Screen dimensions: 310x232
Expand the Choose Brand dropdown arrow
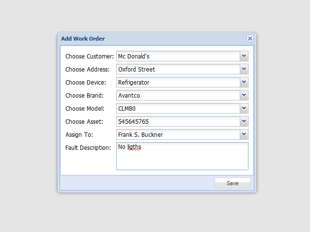coord(244,95)
